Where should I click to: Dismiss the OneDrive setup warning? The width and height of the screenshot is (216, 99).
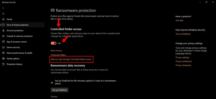pos(54,97)
